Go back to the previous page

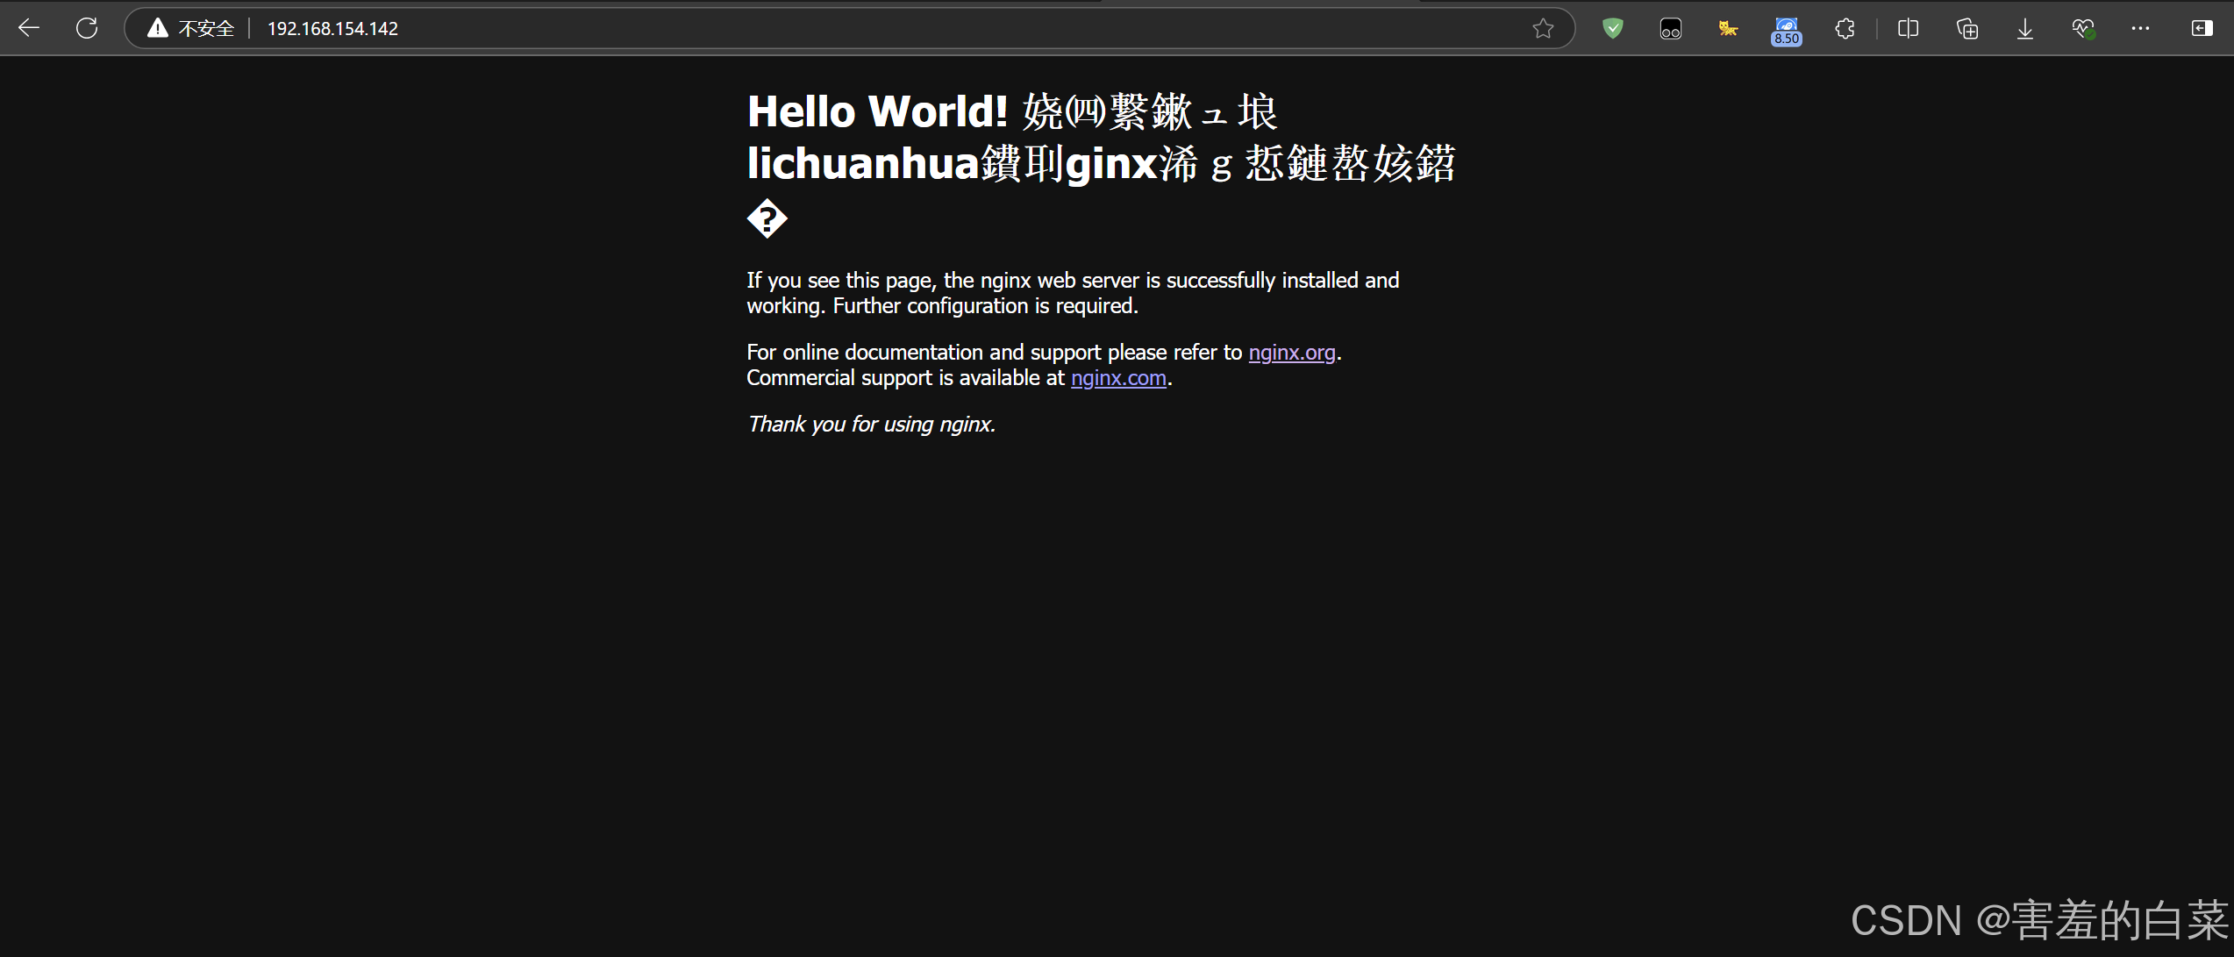(x=29, y=28)
